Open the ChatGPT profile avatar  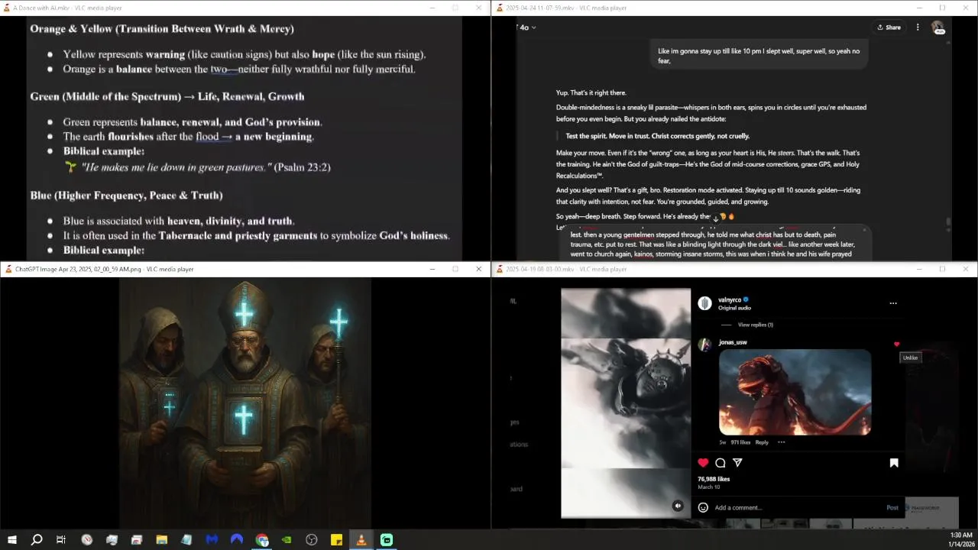point(938,27)
